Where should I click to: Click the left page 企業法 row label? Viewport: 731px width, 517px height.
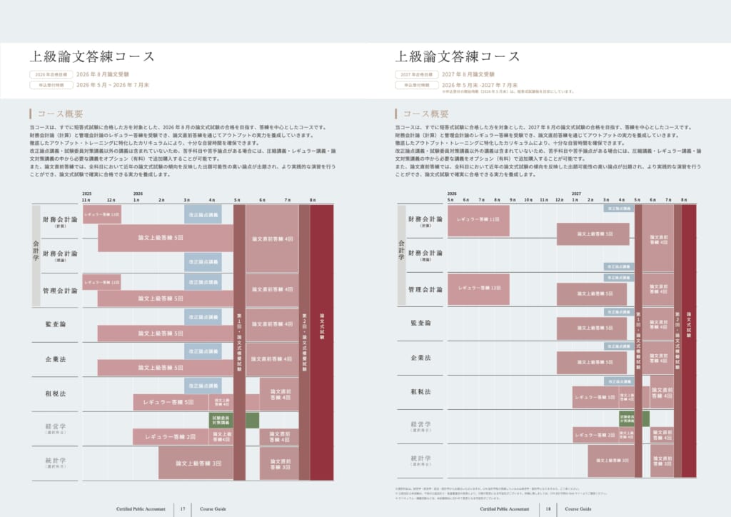pos(56,359)
